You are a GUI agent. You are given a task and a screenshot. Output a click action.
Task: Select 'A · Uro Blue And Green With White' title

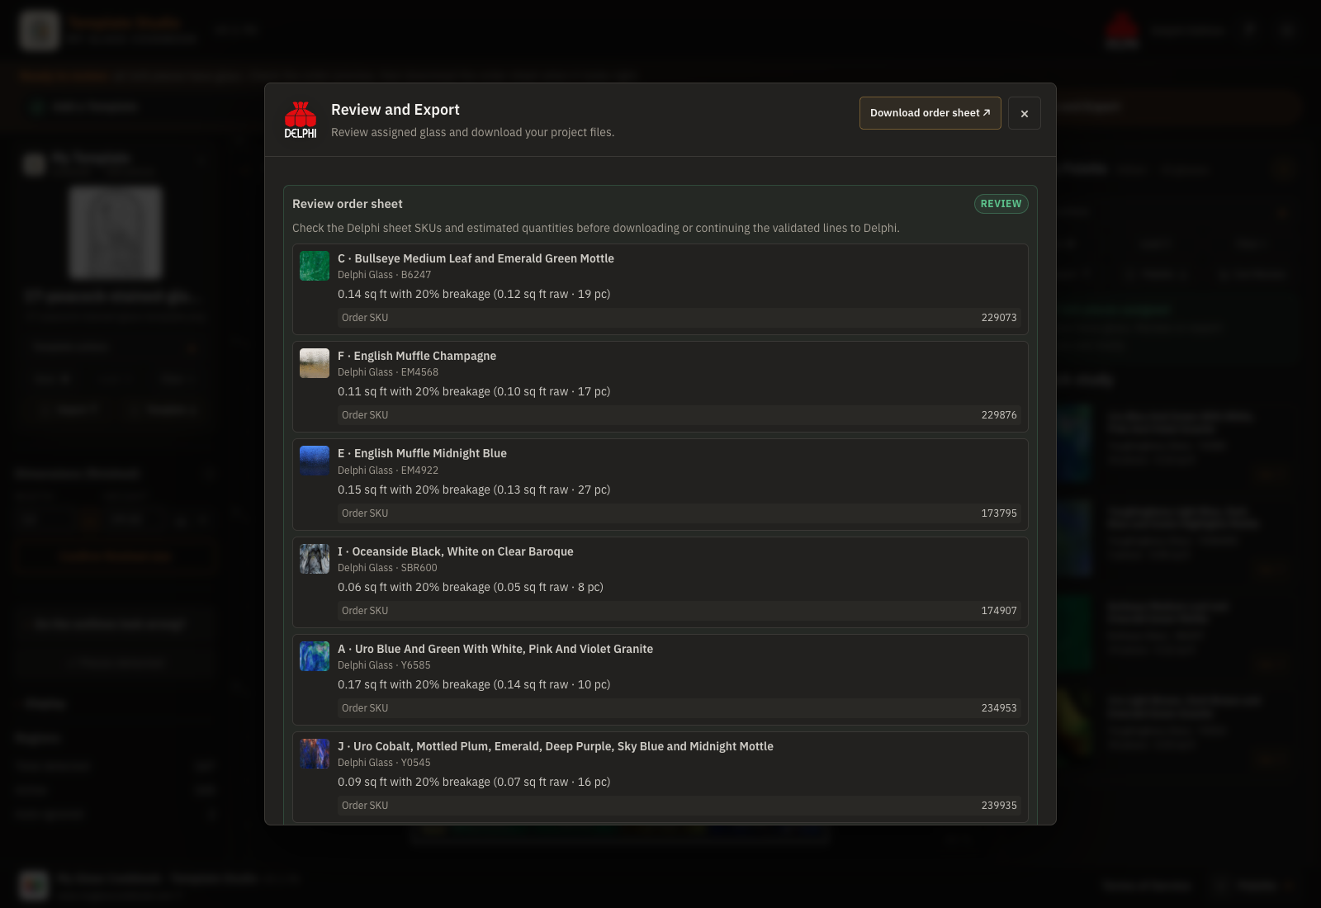point(495,649)
